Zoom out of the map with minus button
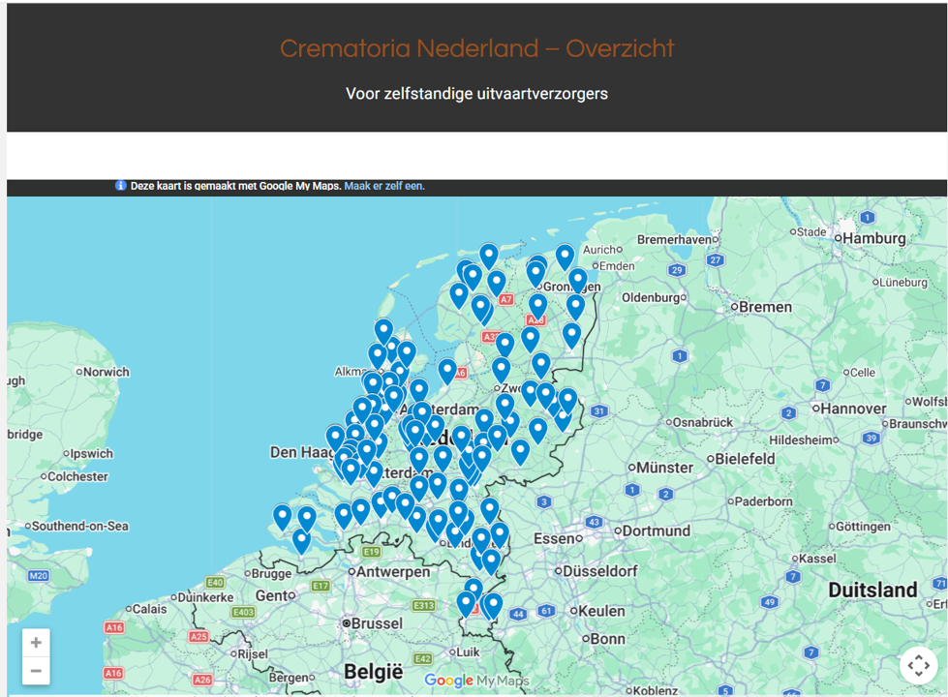 pos(36,671)
